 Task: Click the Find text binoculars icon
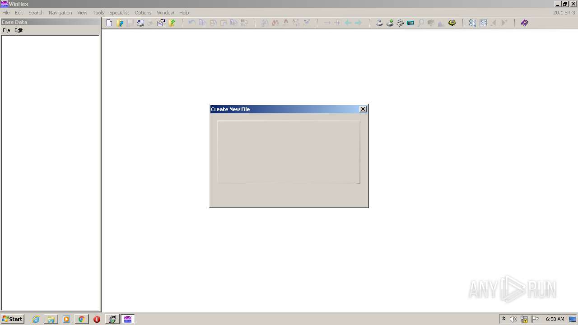(x=265, y=23)
